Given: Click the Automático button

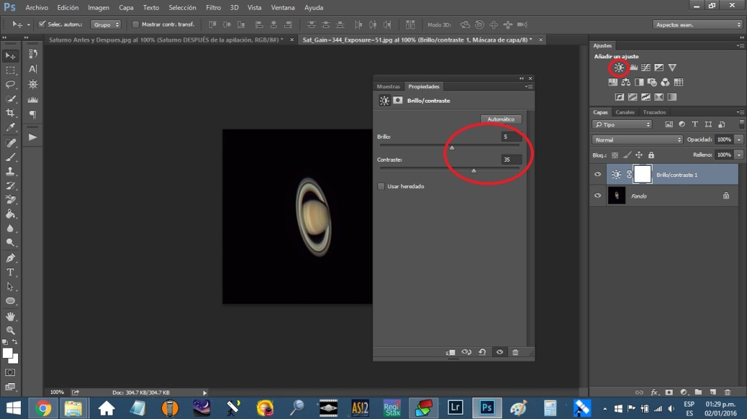Looking at the screenshot, I should (500, 119).
